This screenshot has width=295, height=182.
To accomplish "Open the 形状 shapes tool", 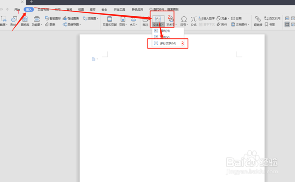I will point(14,21).
